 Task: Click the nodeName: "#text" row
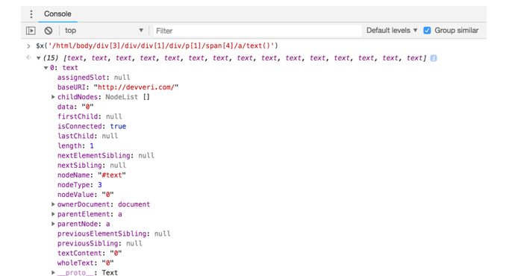pos(92,175)
